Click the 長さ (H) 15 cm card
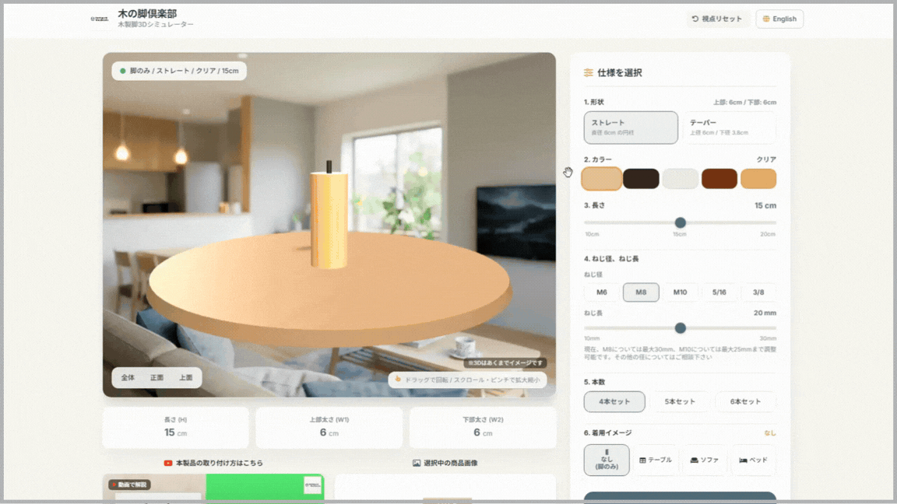This screenshot has width=897, height=504. point(176,428)
